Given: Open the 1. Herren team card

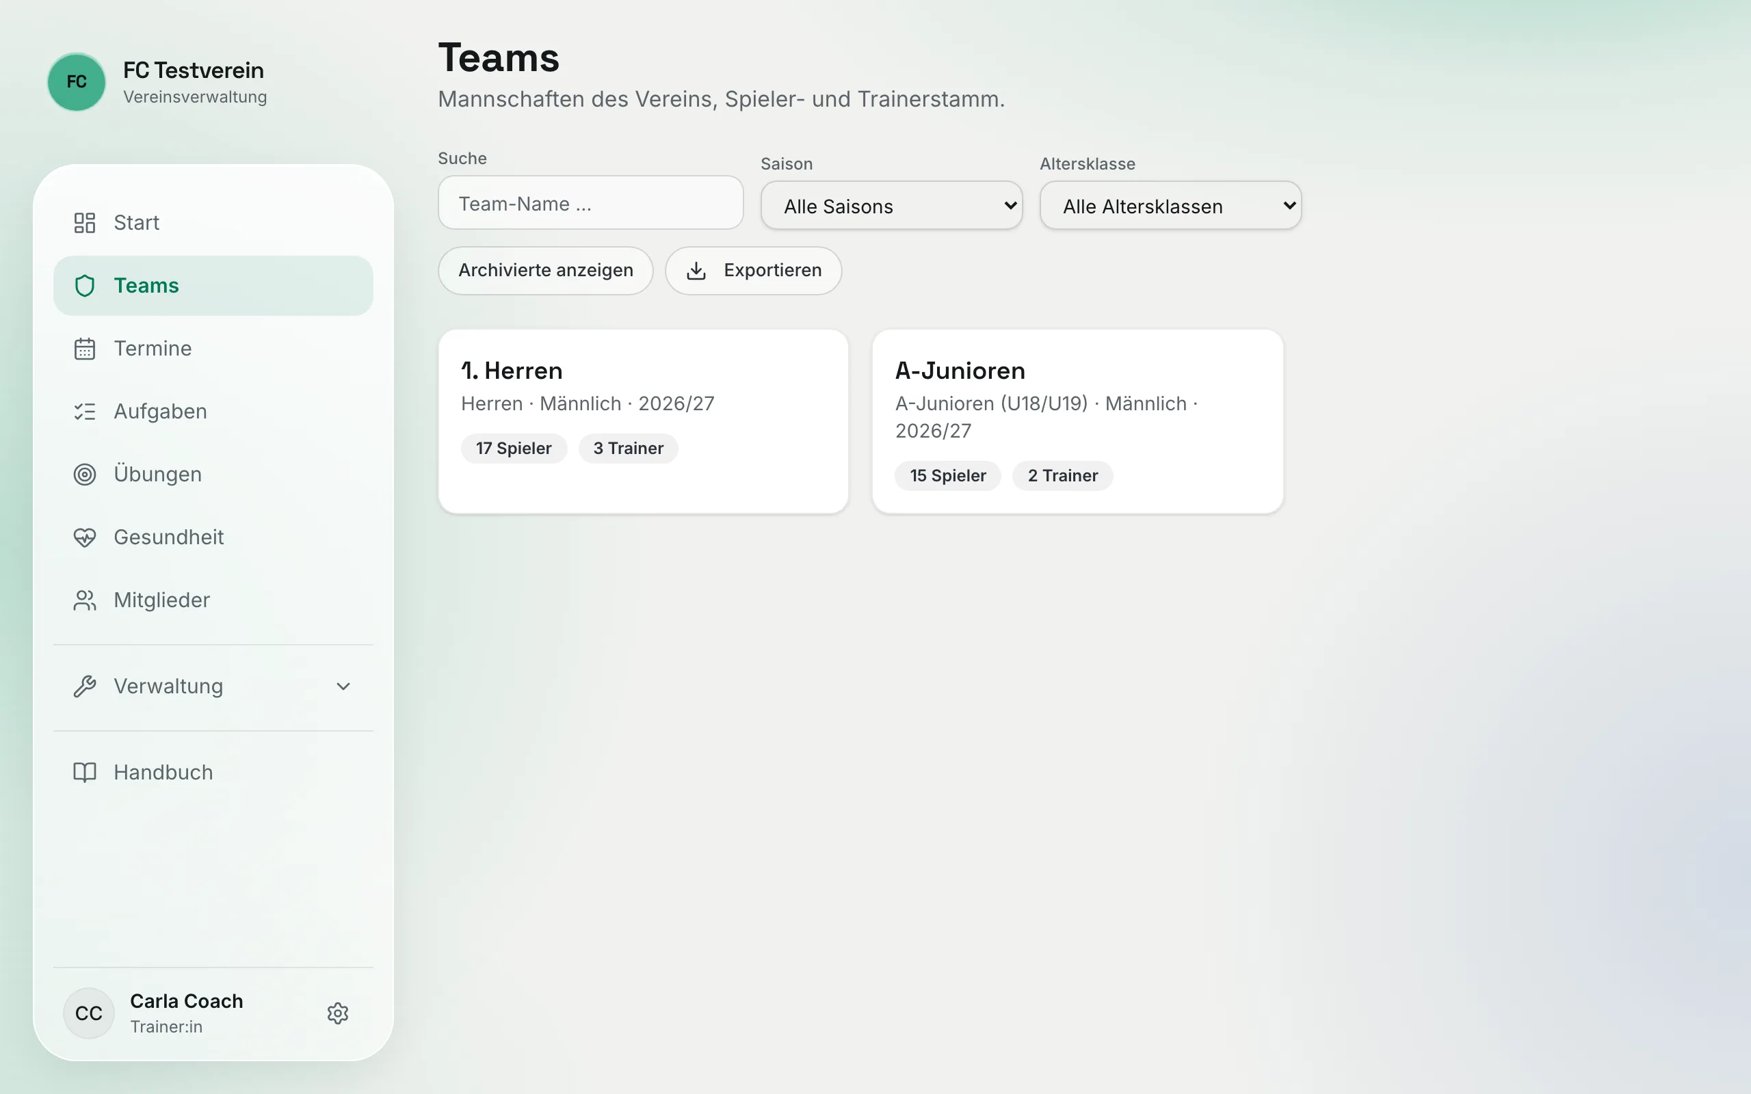Looking at the screenshot, I should 643,422.
